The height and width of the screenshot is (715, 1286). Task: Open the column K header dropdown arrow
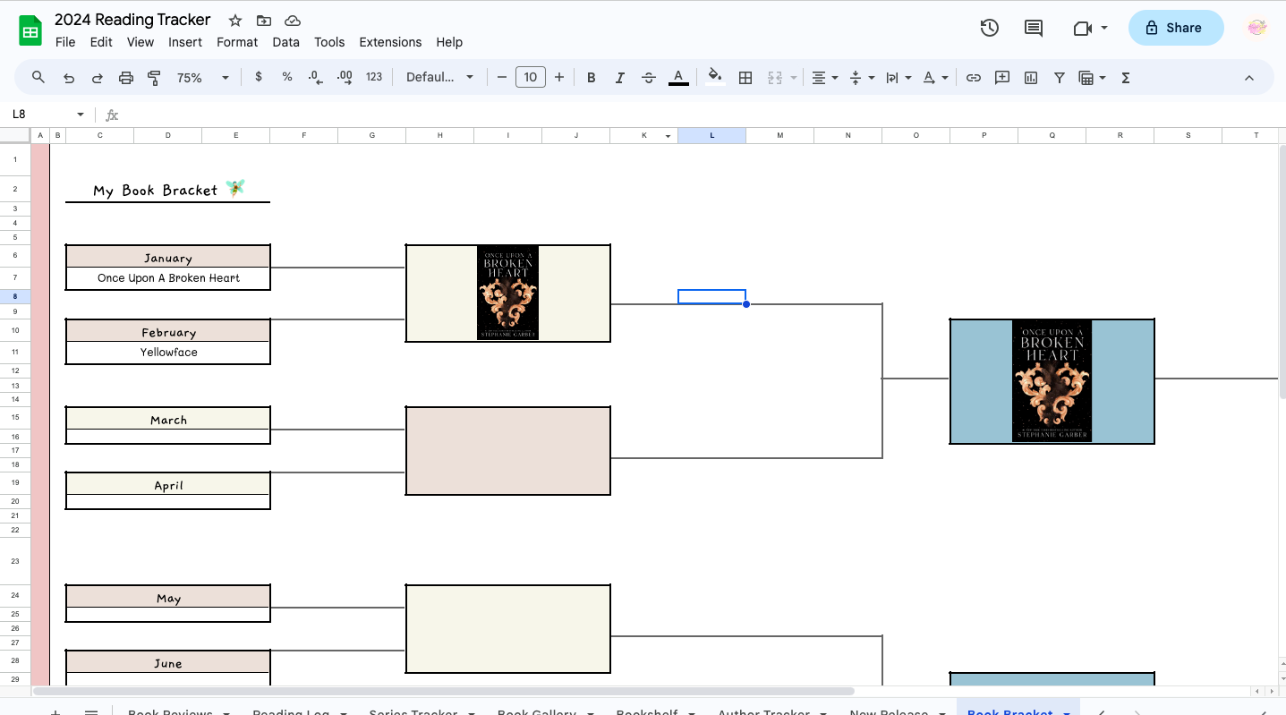[x=668, y=136]
